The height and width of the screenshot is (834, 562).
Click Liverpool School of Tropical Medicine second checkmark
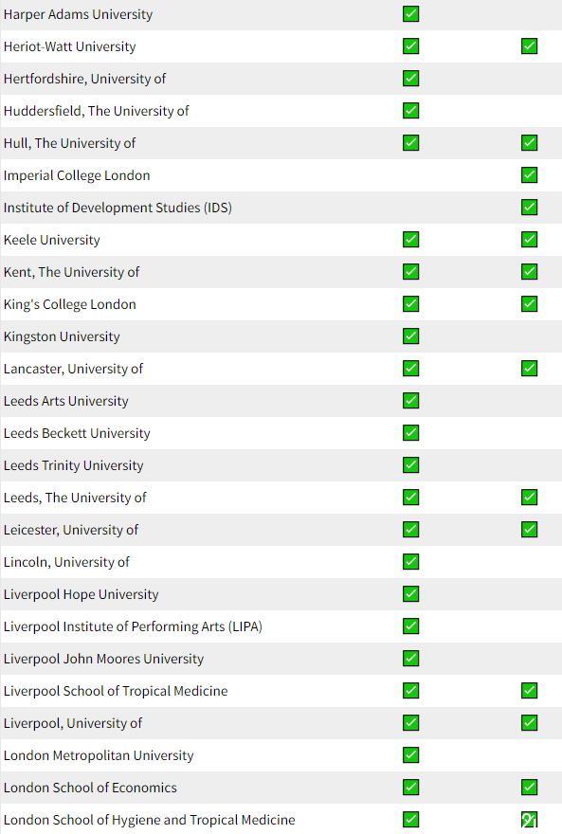coord(529,691)
